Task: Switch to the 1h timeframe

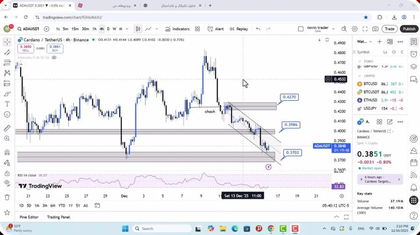Action: pyautogui.click(x=94, y=29)
